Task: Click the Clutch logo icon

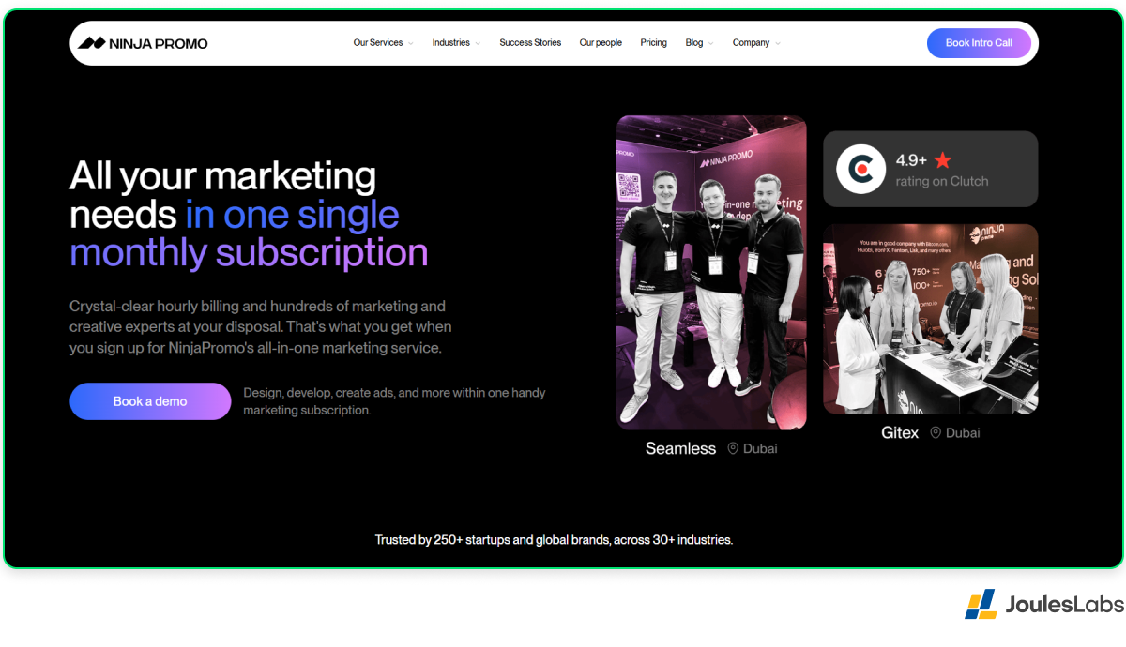Action: (x=860, y=169)
